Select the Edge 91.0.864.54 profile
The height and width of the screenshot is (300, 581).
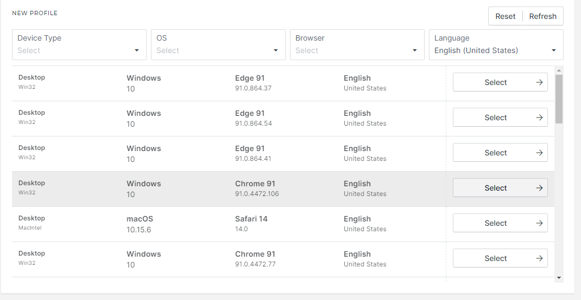coord(495,118)
